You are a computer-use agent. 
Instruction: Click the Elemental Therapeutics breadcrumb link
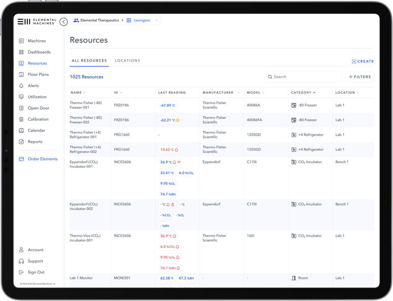[99, 20]
